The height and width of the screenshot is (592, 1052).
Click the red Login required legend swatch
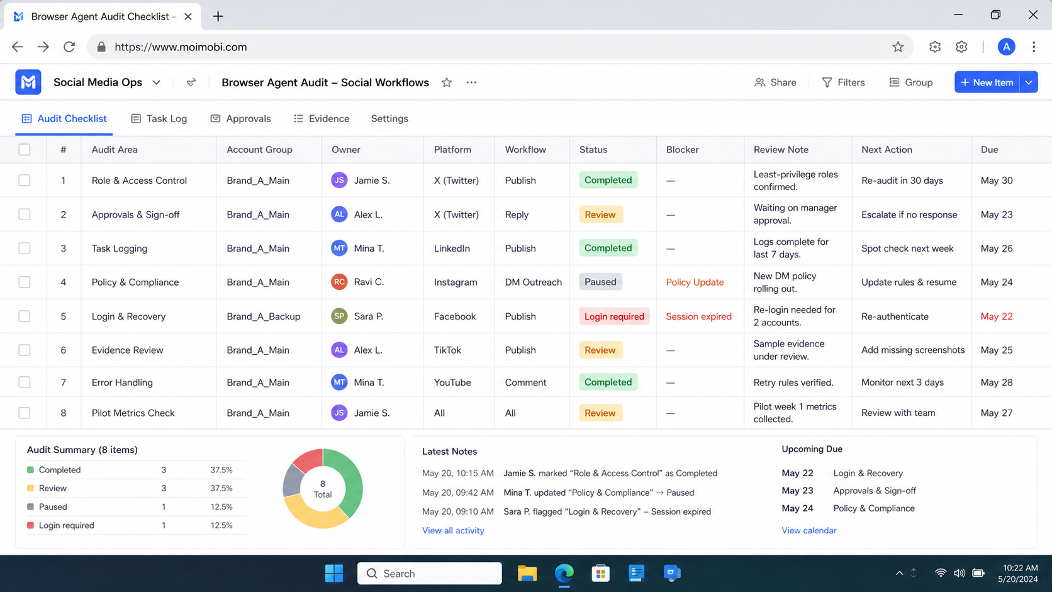[x=30, y=525]
